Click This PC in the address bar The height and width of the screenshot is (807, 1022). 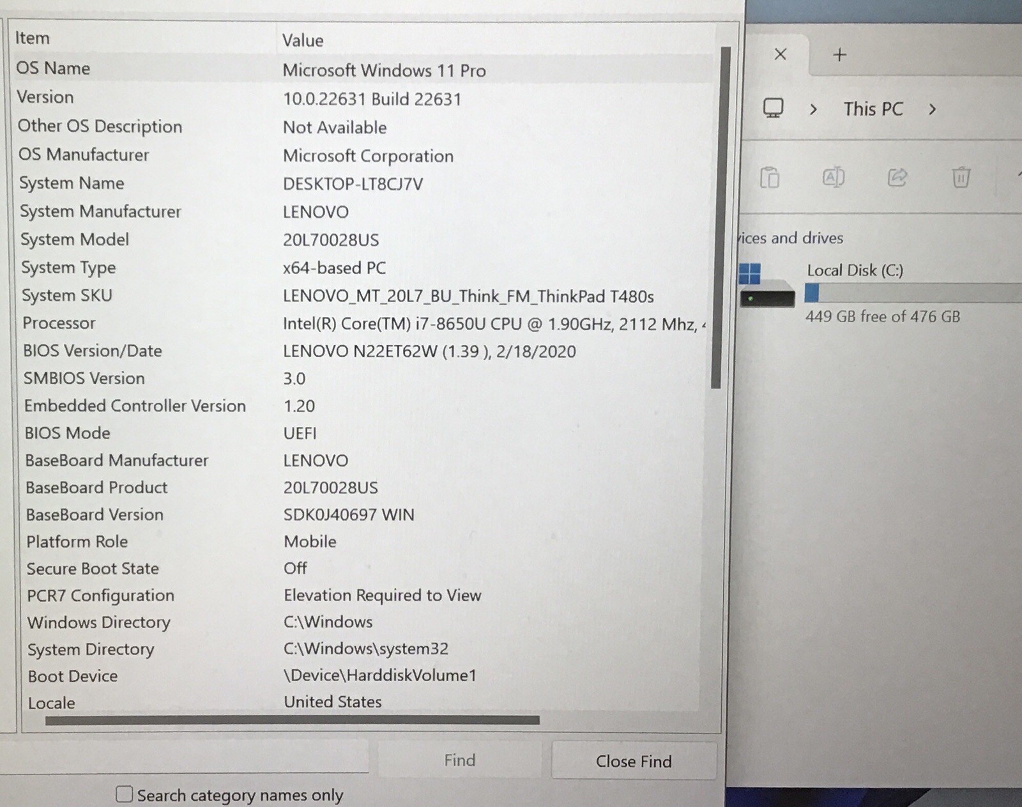(x=873, y=109)
